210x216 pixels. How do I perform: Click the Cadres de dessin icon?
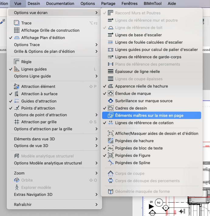pyautogui.click(x=111, y=108)
